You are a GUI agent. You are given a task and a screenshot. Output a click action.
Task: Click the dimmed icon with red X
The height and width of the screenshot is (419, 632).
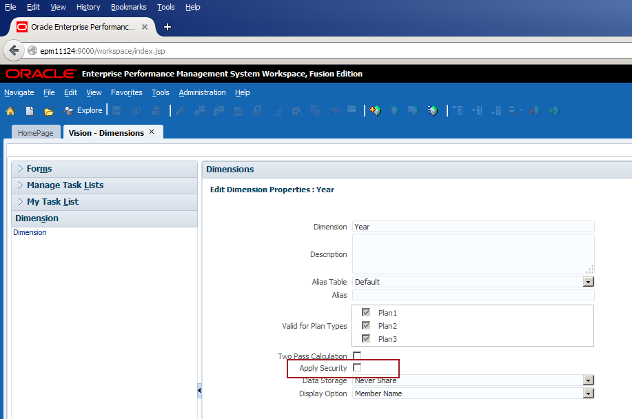click(x=534, y=111)
